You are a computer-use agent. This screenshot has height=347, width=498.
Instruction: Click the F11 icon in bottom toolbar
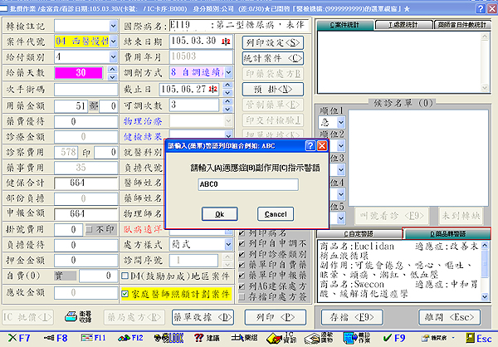pyautogui.click(x=91, y=339)
